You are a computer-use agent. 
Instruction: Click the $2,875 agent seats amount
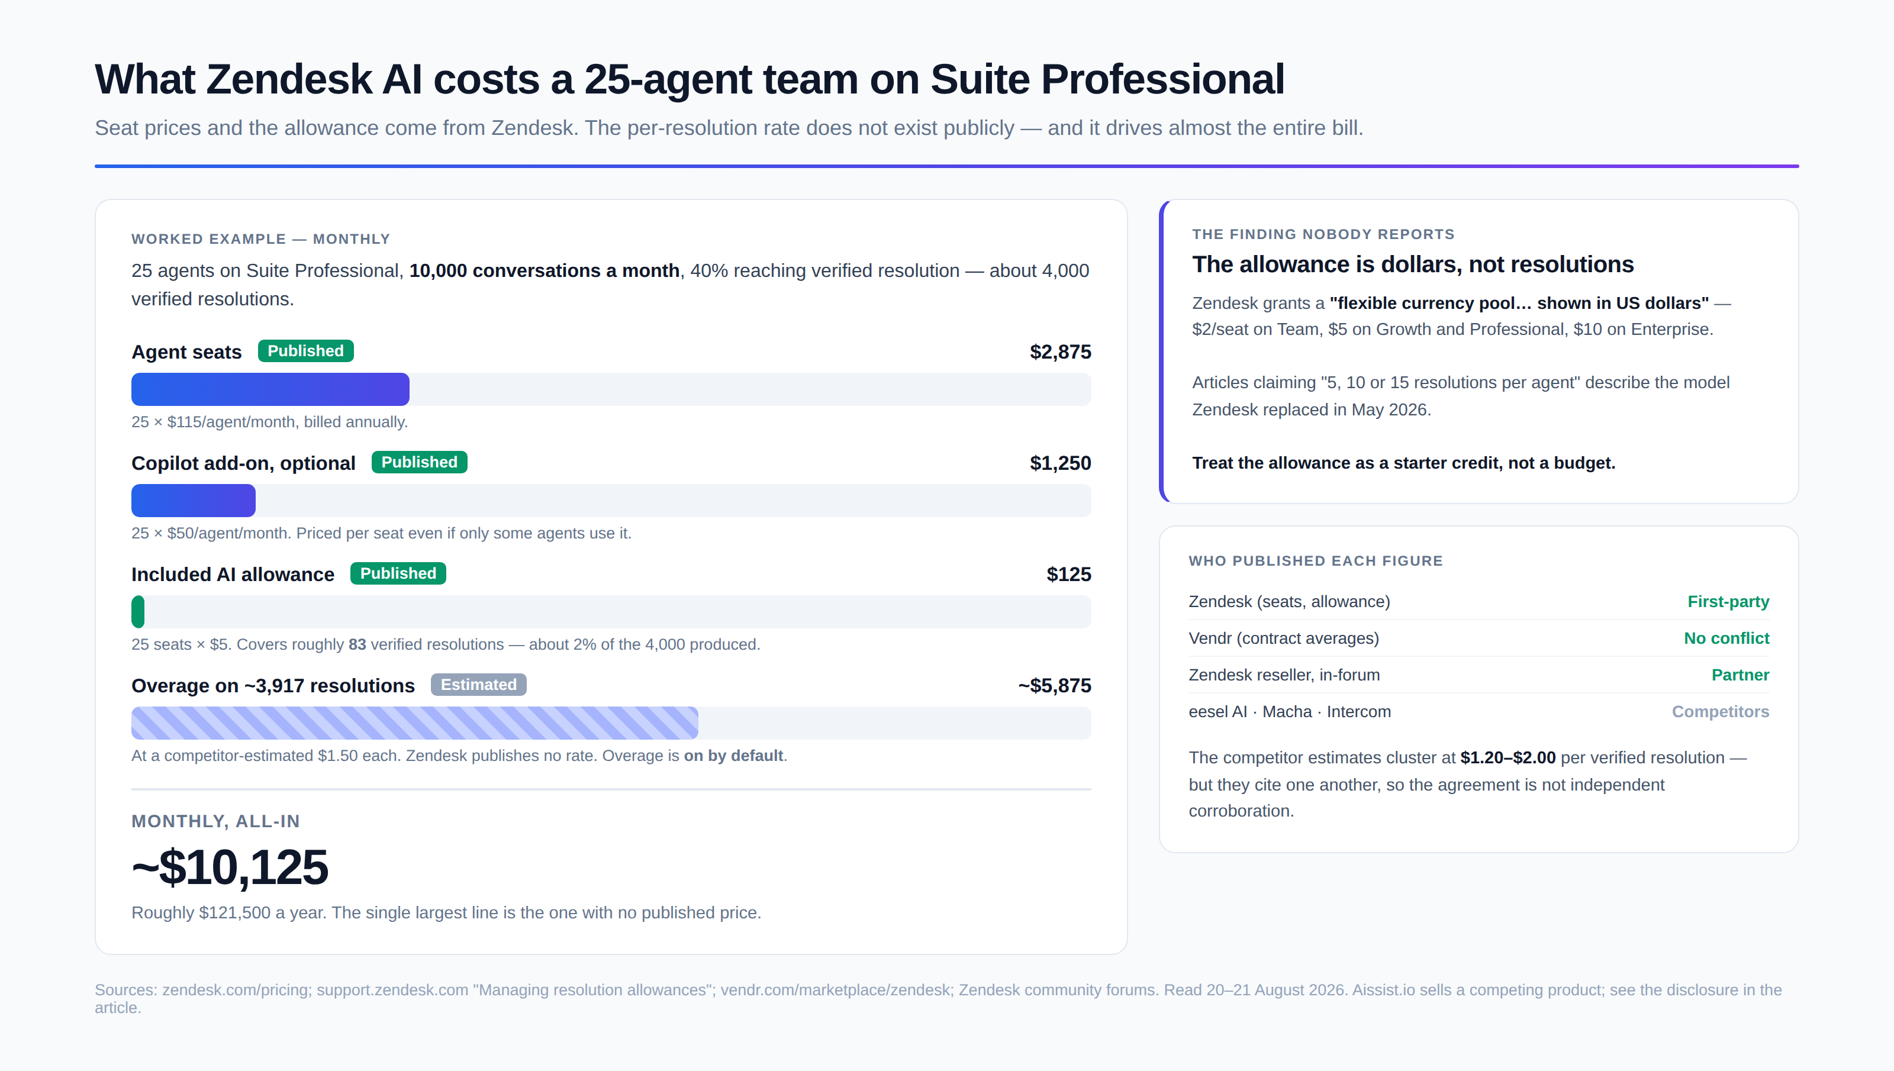tap(1060, 351)
